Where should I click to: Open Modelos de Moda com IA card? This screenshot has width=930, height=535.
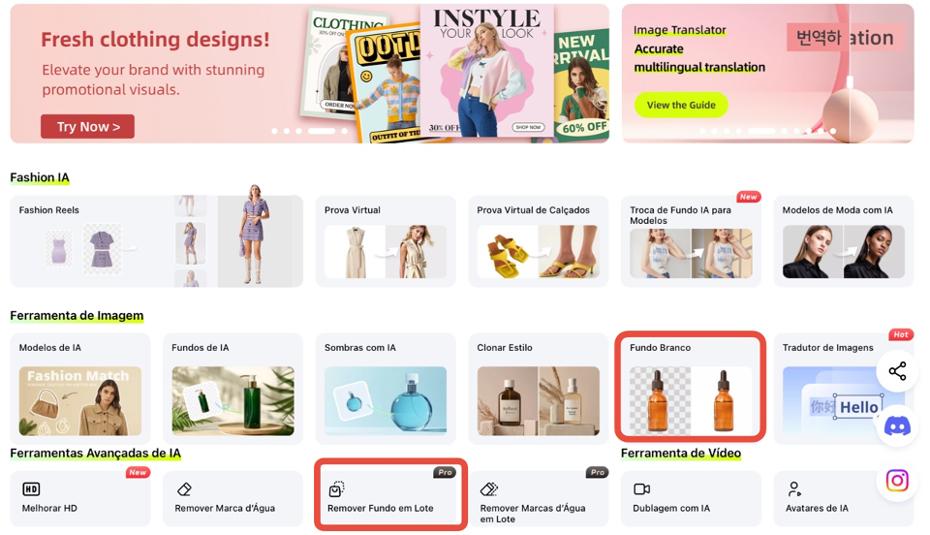[844, 241]
